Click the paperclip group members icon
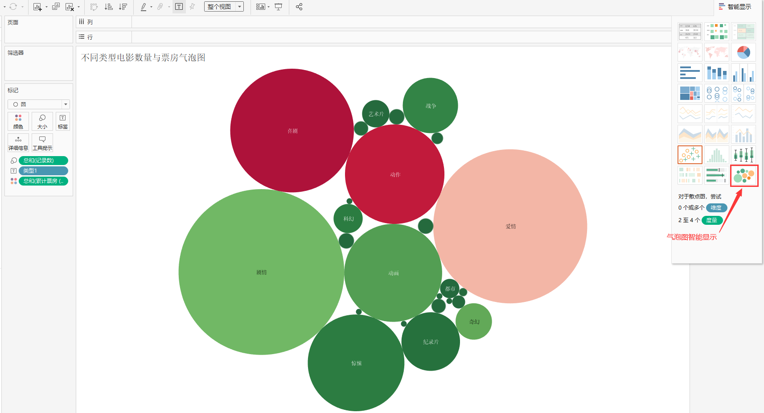The image size is (764, 413). (x=160, y=7)
